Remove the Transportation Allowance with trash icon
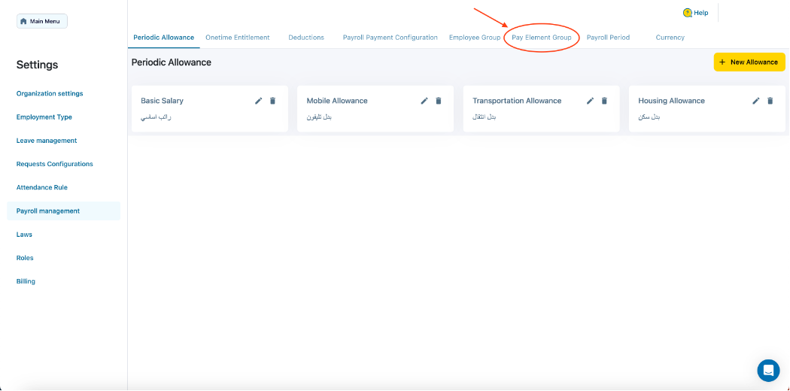790x391 pixels. [x=604, y=101]
